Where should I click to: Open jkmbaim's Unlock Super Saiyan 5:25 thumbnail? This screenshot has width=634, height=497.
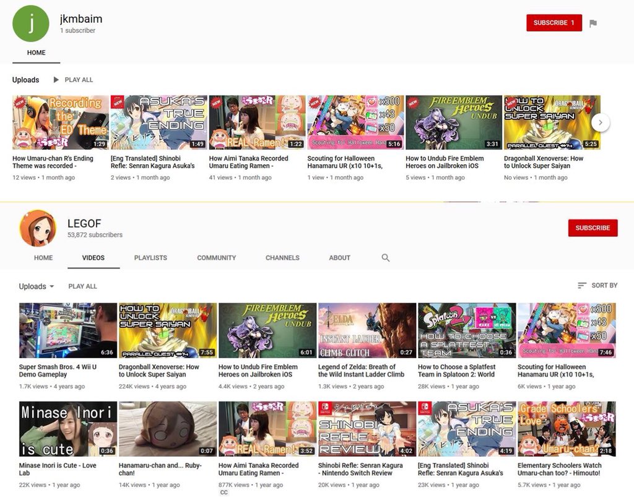click(552, 123)
